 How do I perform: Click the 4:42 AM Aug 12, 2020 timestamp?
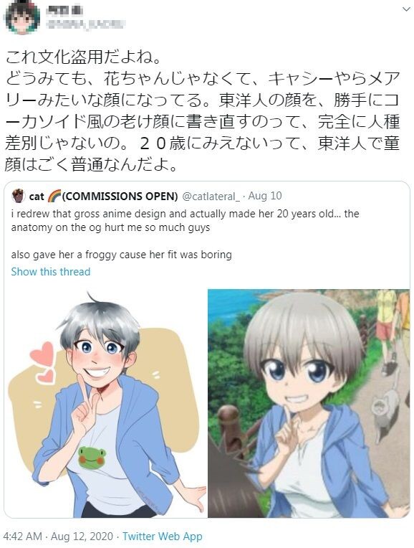[58, 536]
